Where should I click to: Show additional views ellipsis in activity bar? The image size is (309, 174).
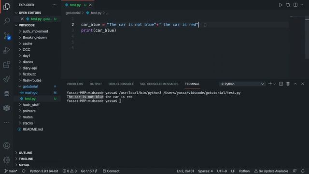coord(6,122)
